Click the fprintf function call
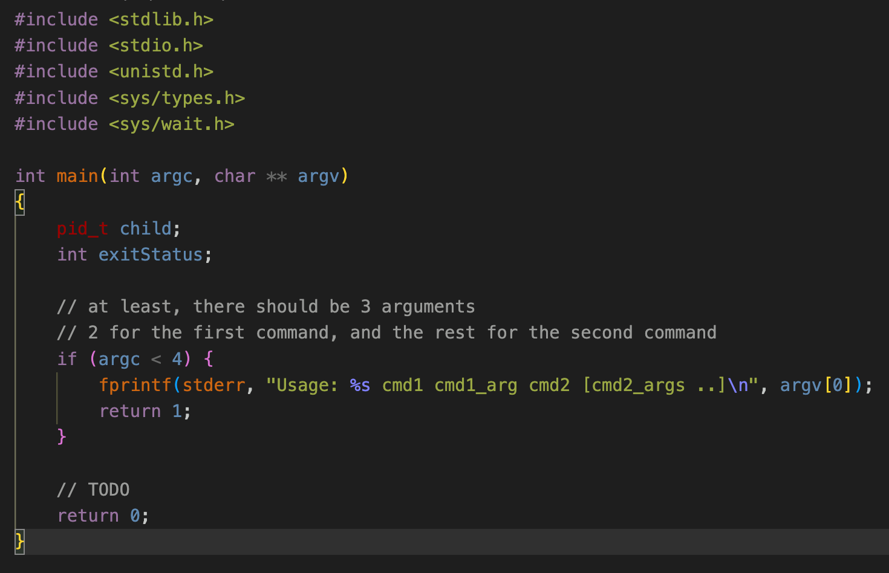 point(135,384)
